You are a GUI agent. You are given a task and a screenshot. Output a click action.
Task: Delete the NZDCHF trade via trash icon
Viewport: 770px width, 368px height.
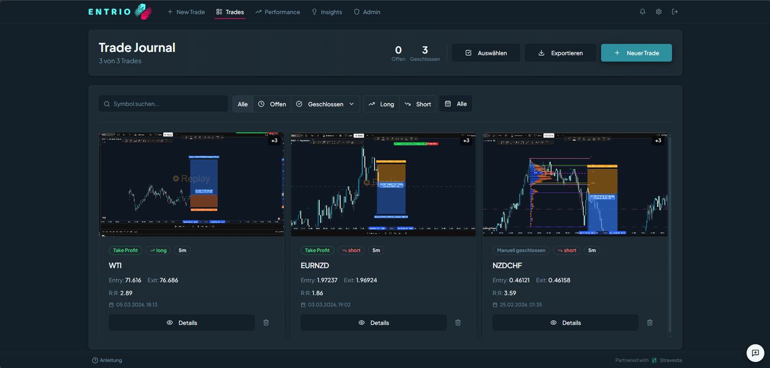coord(650,322)
